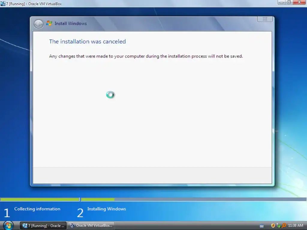Click the orange magnifier tray icon
This screenshot has width=307, height=230.
coord(284,226)
